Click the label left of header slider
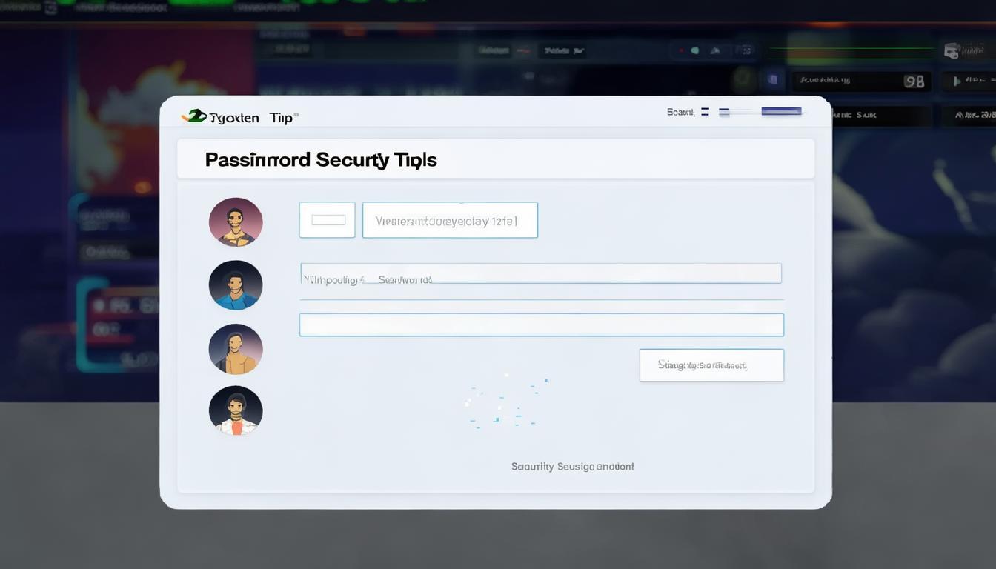This screenshot has width=996, height=569. tap(680, 112)
